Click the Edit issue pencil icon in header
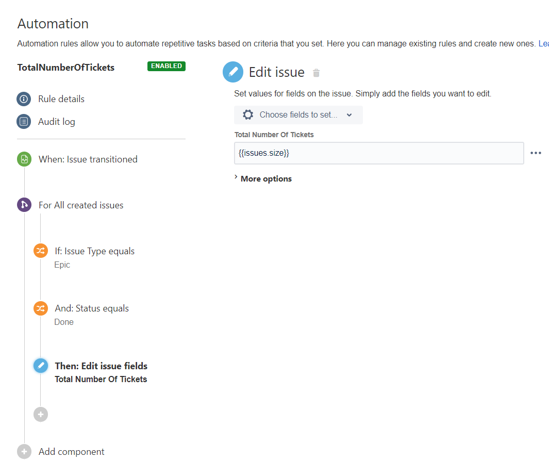The height and width of the screenshot is (460, 549). (232, 72)
